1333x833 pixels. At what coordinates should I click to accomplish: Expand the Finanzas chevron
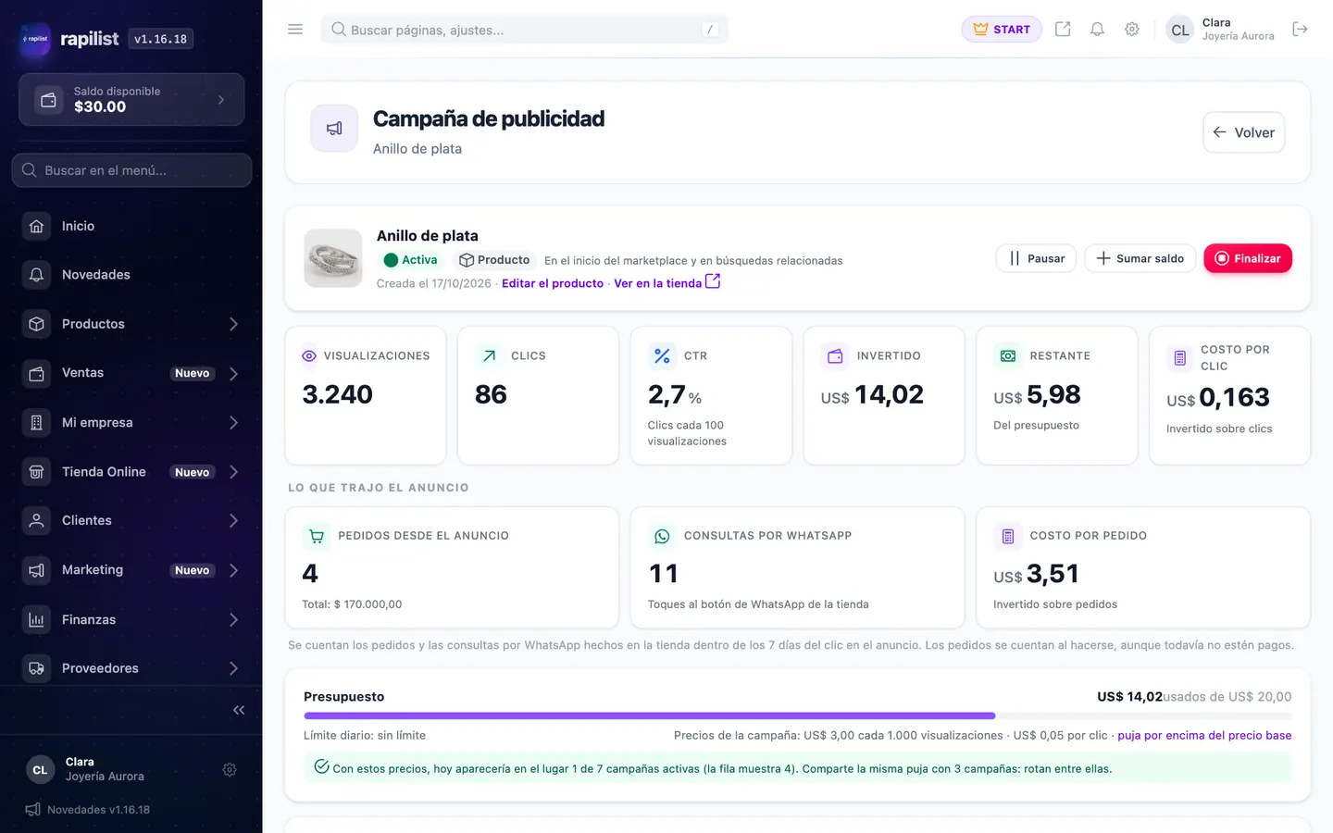pos(233,619)
